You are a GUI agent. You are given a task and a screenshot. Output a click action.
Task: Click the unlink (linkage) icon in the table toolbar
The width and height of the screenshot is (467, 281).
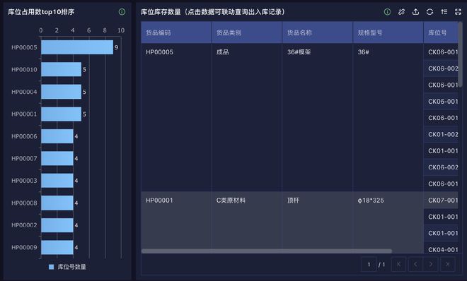point(401,12)
